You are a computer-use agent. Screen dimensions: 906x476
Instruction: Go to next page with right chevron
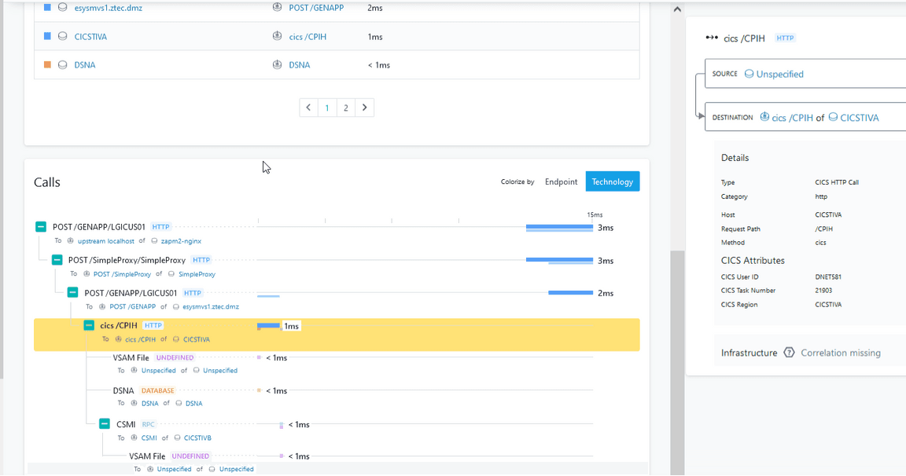[364, 108]
